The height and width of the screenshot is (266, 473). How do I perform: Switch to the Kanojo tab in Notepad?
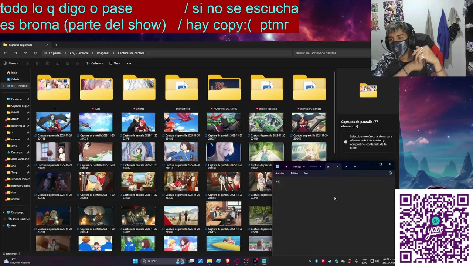pos(298,167)
